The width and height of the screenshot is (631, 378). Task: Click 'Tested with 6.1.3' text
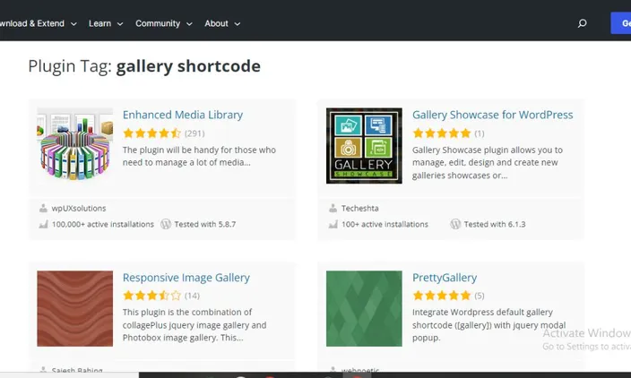tap(495, 225)
